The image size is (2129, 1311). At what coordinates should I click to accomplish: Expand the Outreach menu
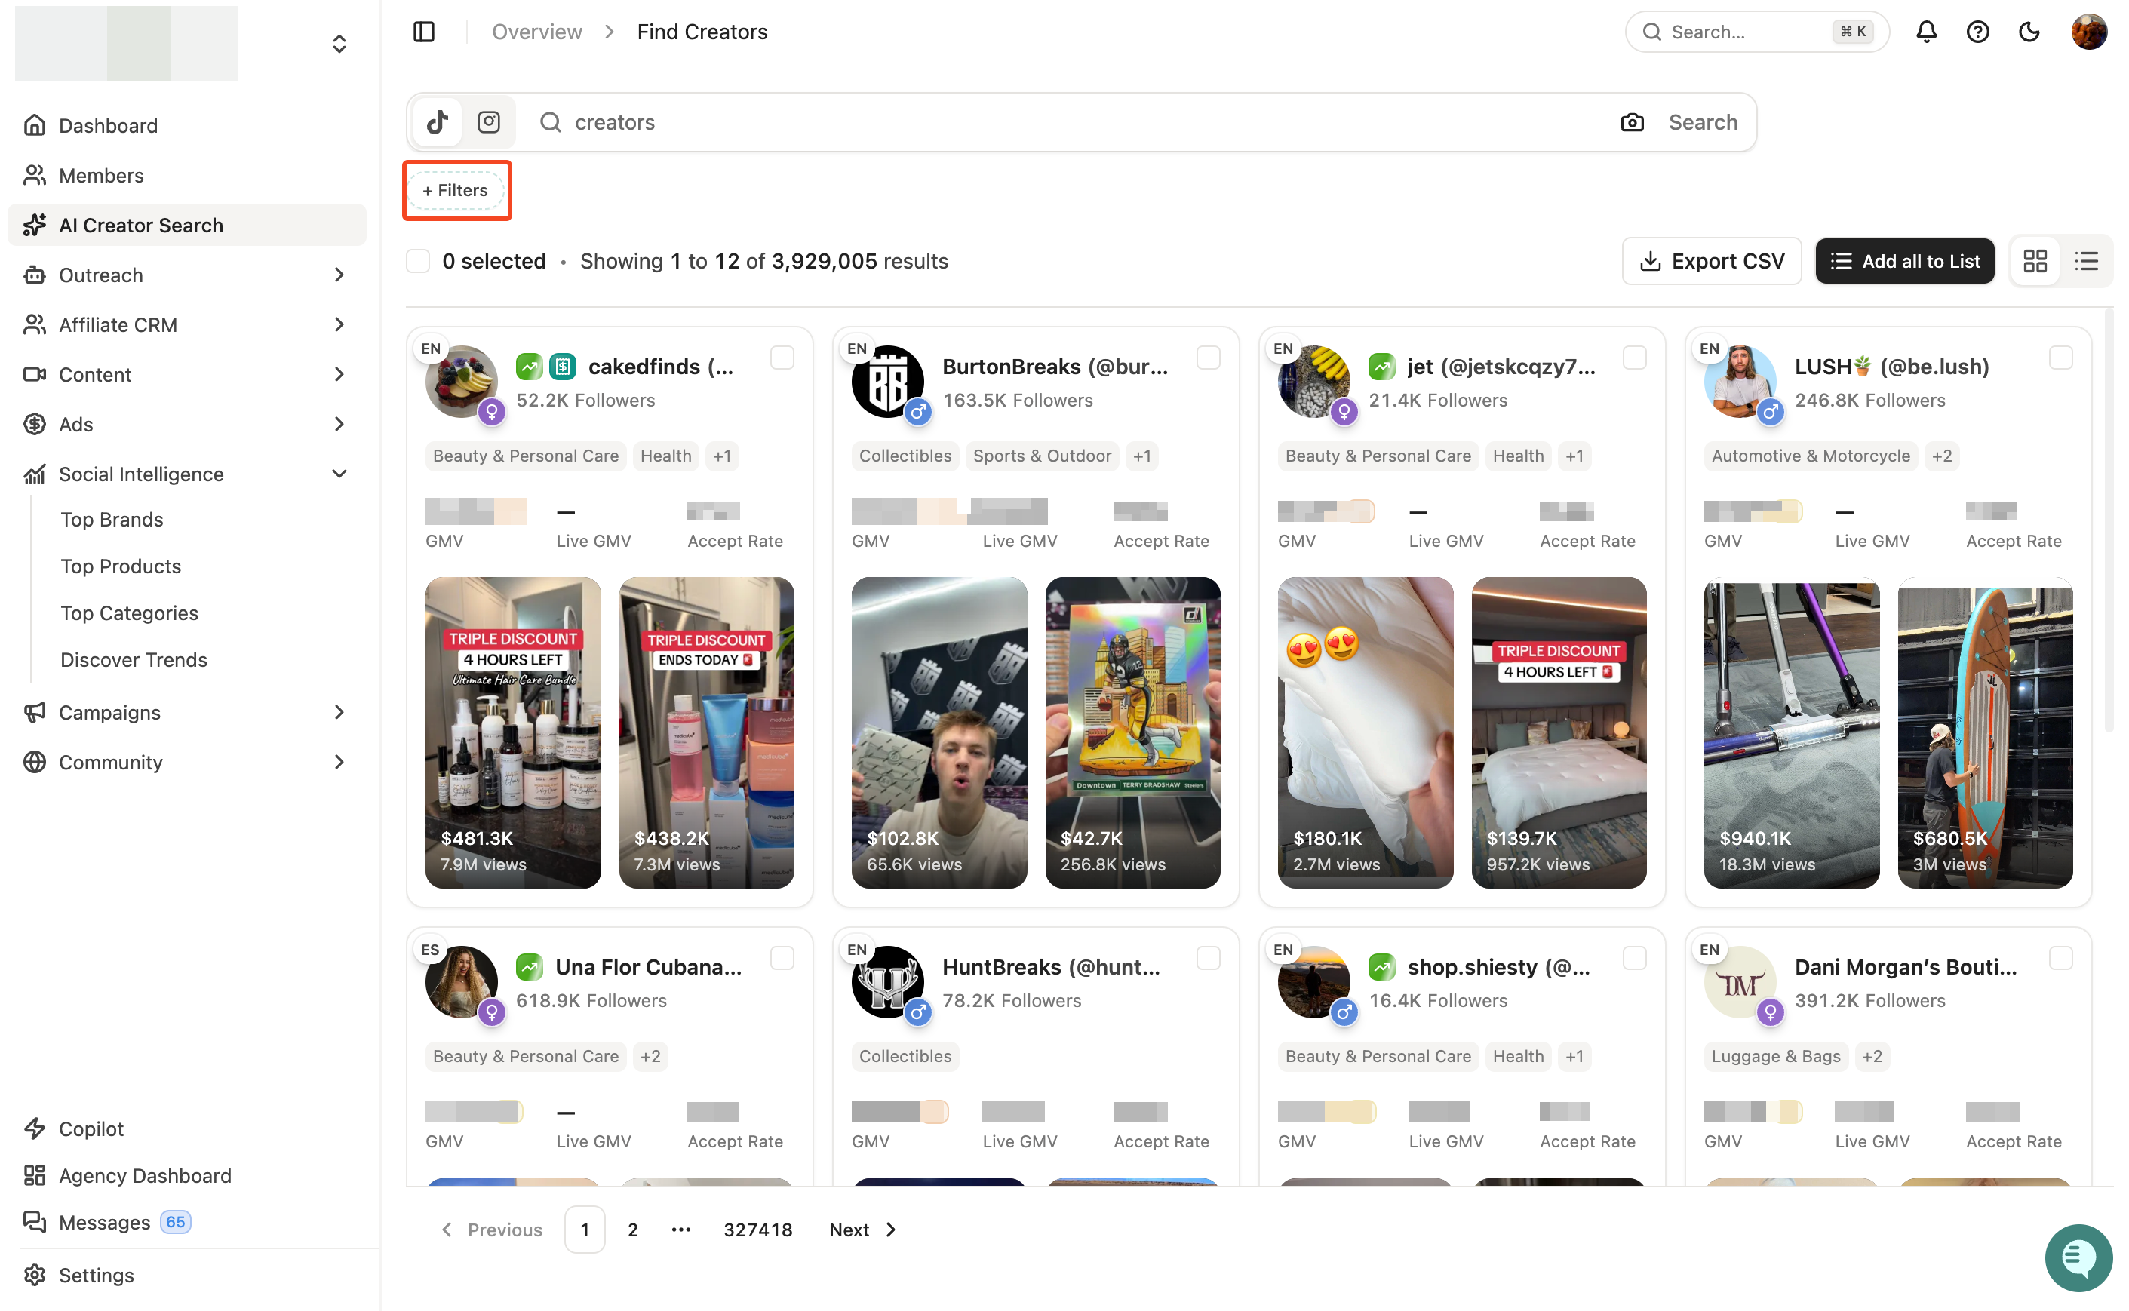(339, 275)
